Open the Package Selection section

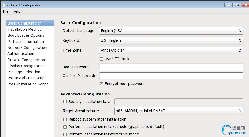[24, 72]
